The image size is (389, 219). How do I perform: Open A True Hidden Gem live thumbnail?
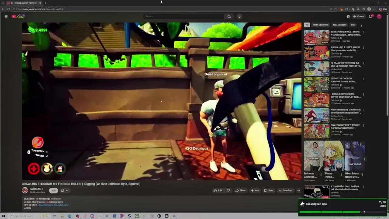click(316, 192)
